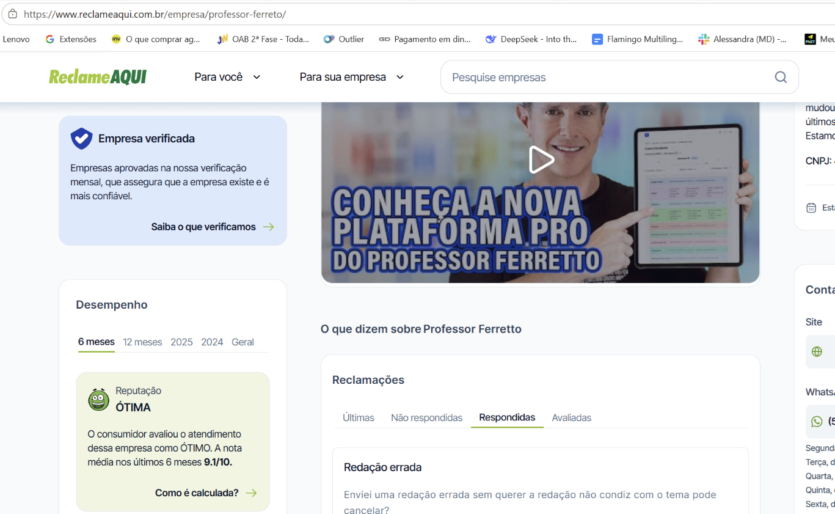Click the globe icon under Site
The image size is (835, 514).
[x=817, y=351]
